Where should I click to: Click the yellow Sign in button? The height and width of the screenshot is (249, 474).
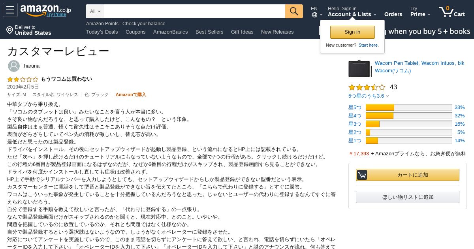pyautogui.click(x=352, y=32)
